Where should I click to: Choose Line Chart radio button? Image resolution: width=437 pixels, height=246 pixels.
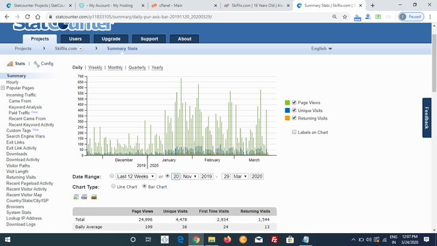[x=113, y=186]
